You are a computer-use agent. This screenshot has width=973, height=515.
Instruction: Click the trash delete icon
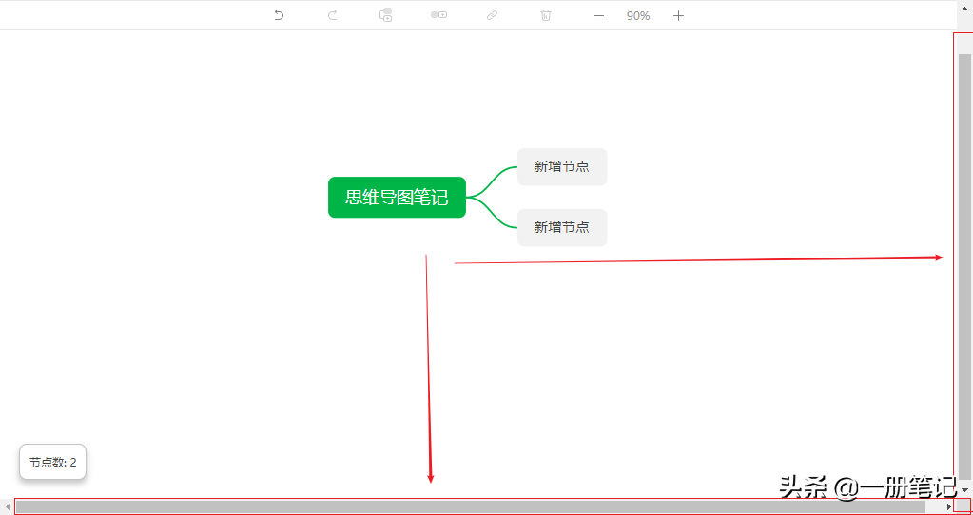point(545,15)
